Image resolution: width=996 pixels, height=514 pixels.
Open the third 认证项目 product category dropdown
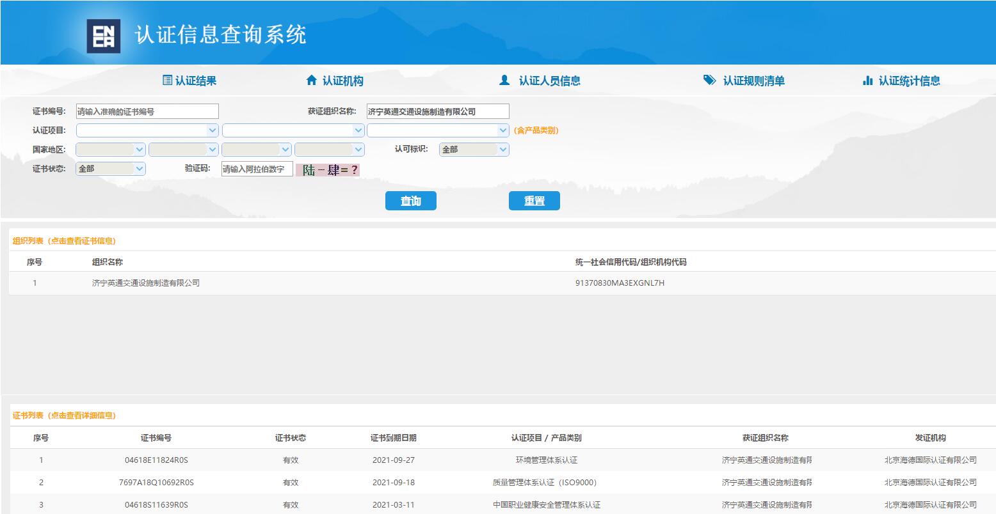[x=438, y=130]
